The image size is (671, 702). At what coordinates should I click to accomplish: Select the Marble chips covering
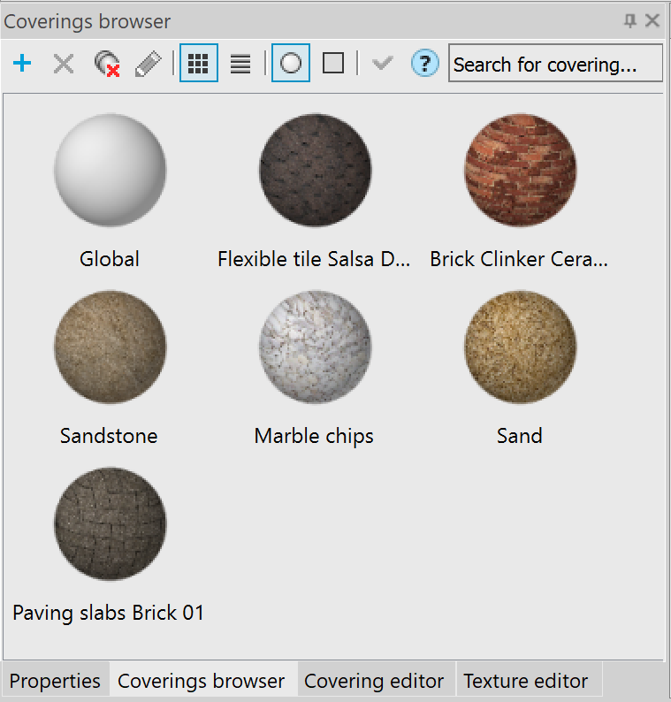[x=315, y=347]
